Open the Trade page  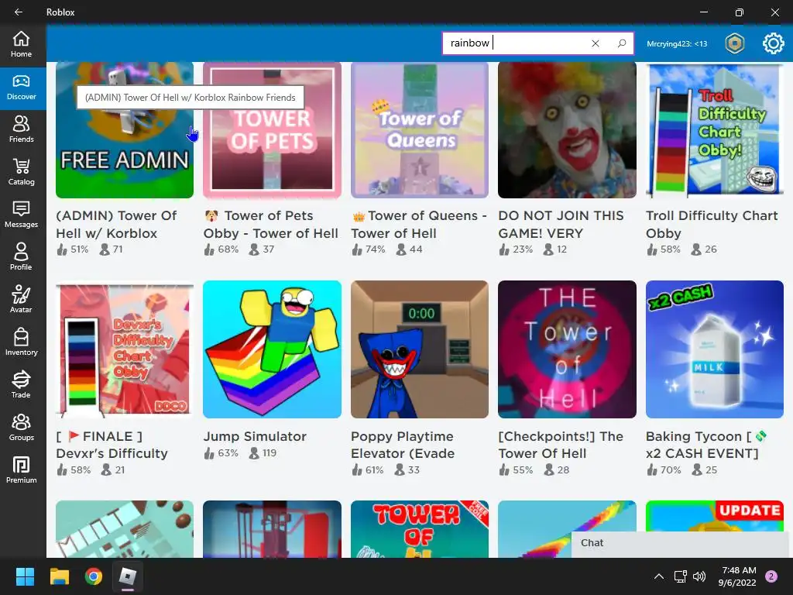pos(21,386)
